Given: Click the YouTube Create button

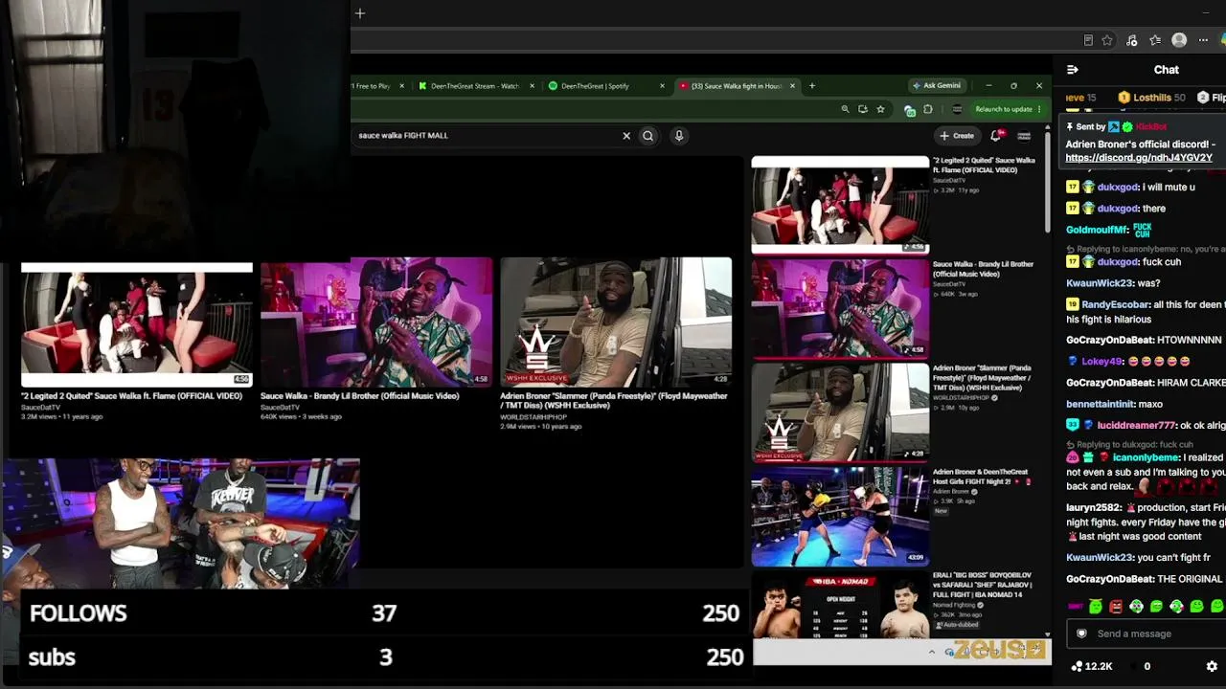Looking at the screenshot, I should pos(958,136).
